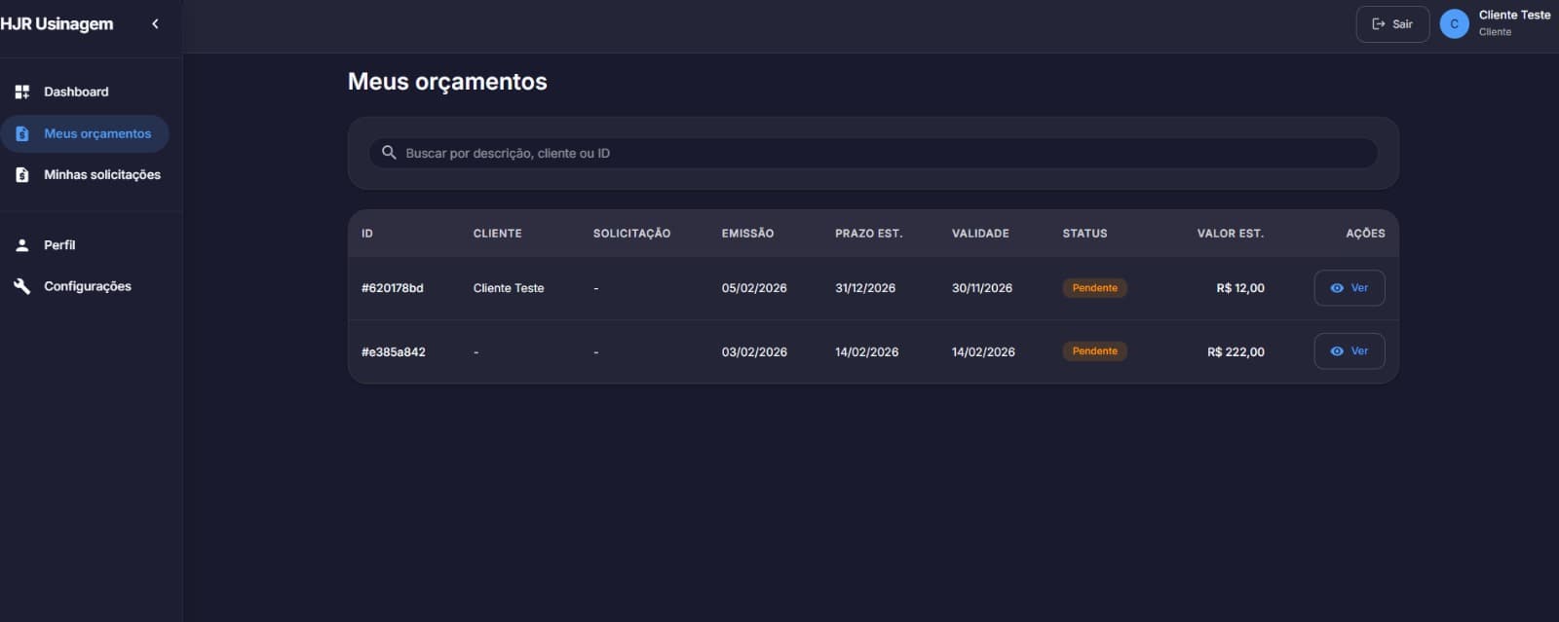Click deadline date 31/12/2026
Viewport: 1559px width, 622px height.
tap(865, 288)
